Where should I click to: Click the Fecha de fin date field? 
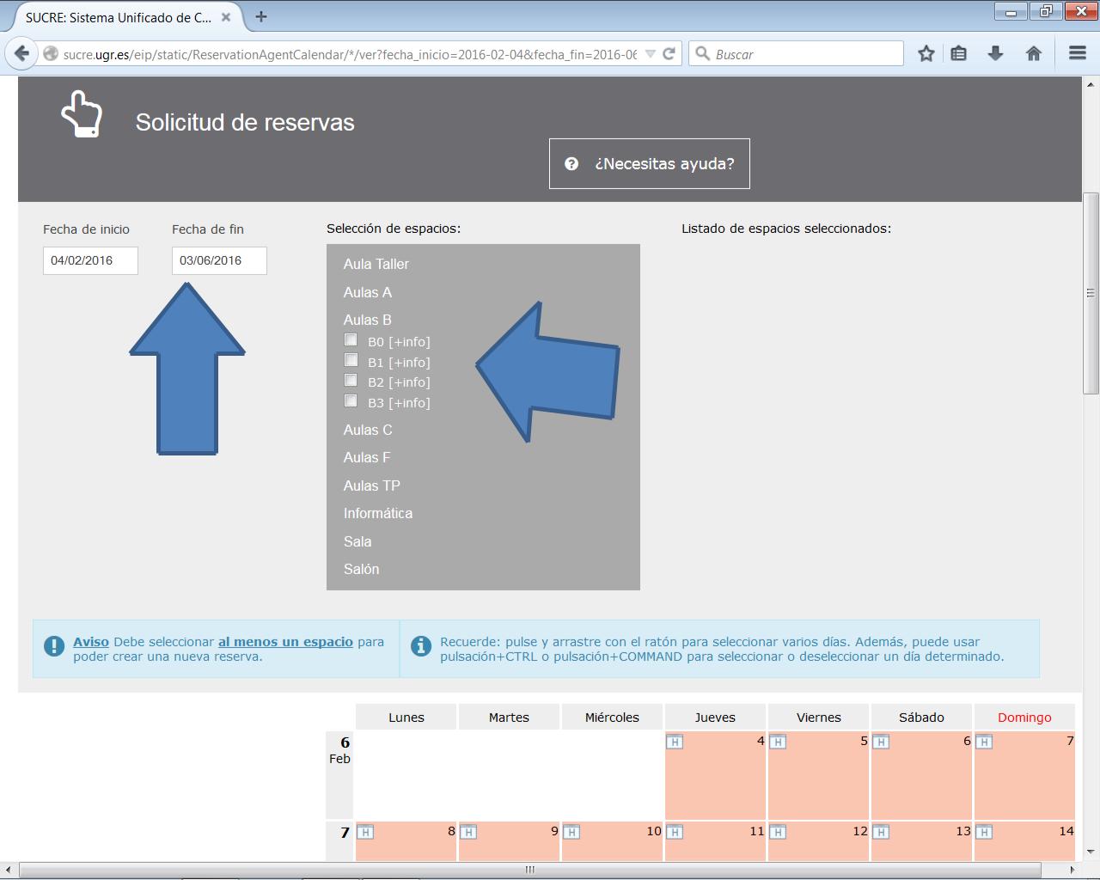[x=219, y=260]
